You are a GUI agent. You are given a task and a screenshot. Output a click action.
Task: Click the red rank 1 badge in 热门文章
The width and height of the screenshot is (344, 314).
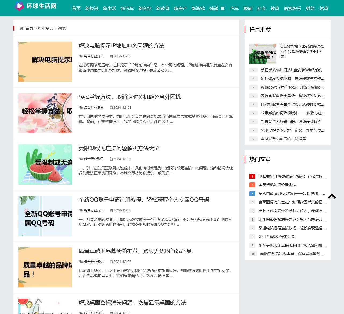pyautogui.click(x=252, y=176)
